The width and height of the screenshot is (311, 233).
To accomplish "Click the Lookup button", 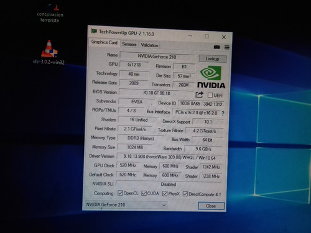I will tap(213, 58).
